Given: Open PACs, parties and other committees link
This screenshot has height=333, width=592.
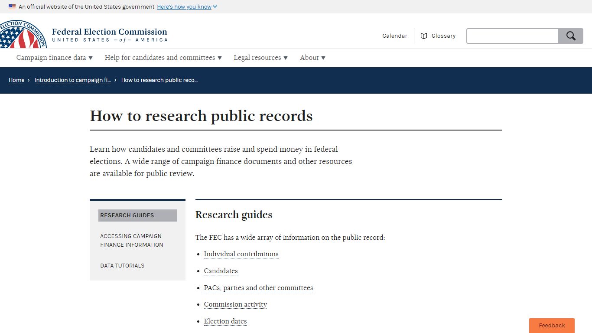Looking at the screenshot, I should [x=258, y=288].
